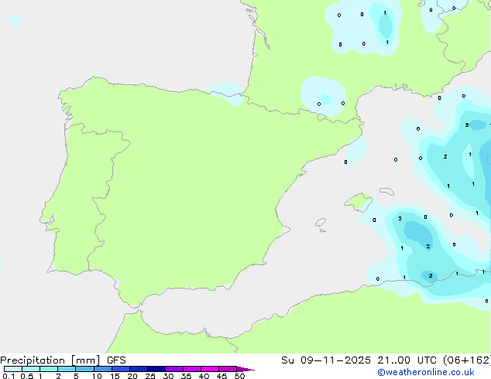
Task: Click the '(06+162)' forecast run text
Action: 467,360
